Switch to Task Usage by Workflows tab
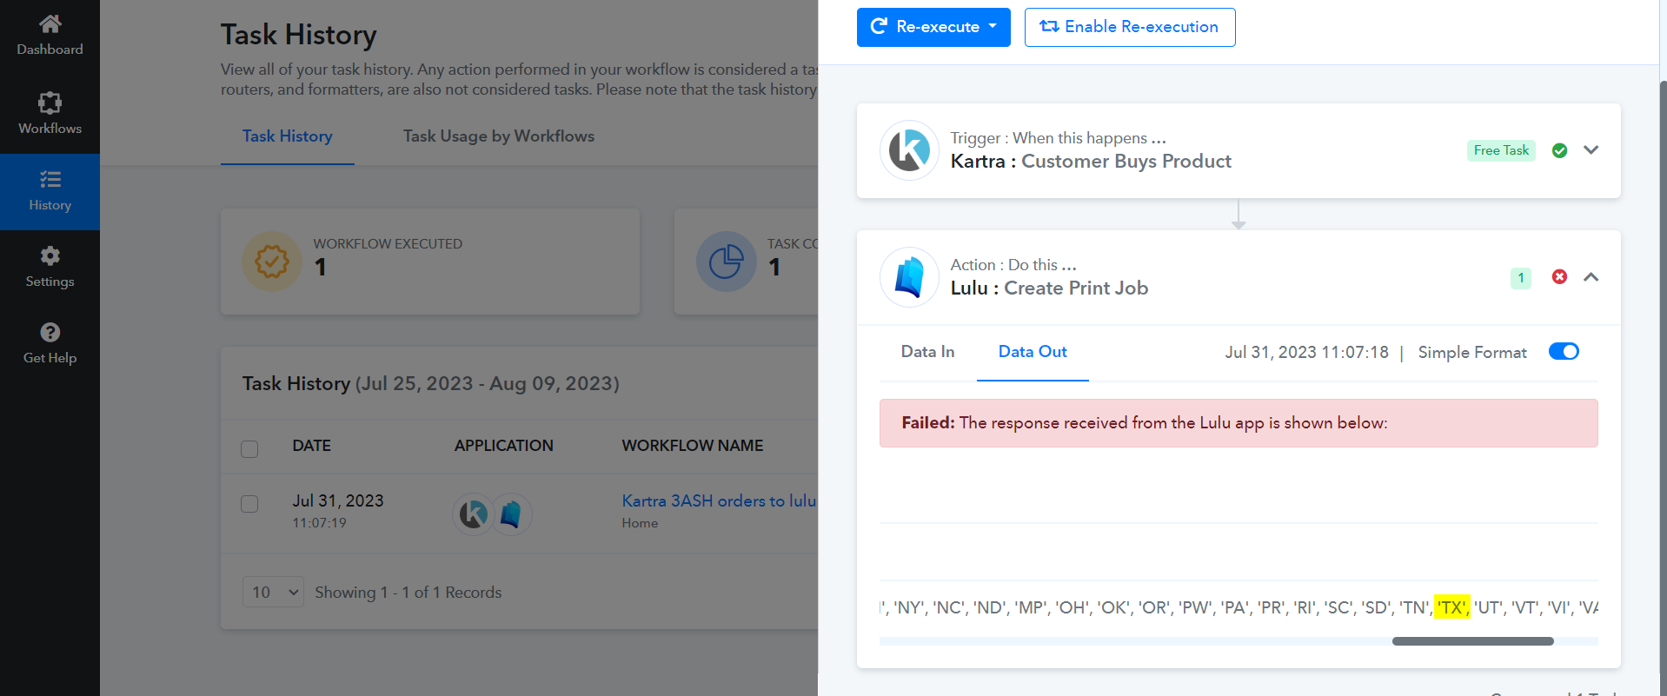This screenshot has height=696, width=1667. (x=499, y=136)
